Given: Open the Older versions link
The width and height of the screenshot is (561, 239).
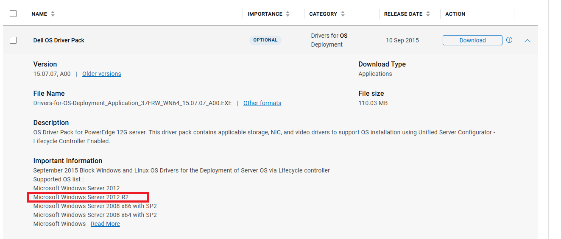Looking at the screenshot, I should coord(102,74).
